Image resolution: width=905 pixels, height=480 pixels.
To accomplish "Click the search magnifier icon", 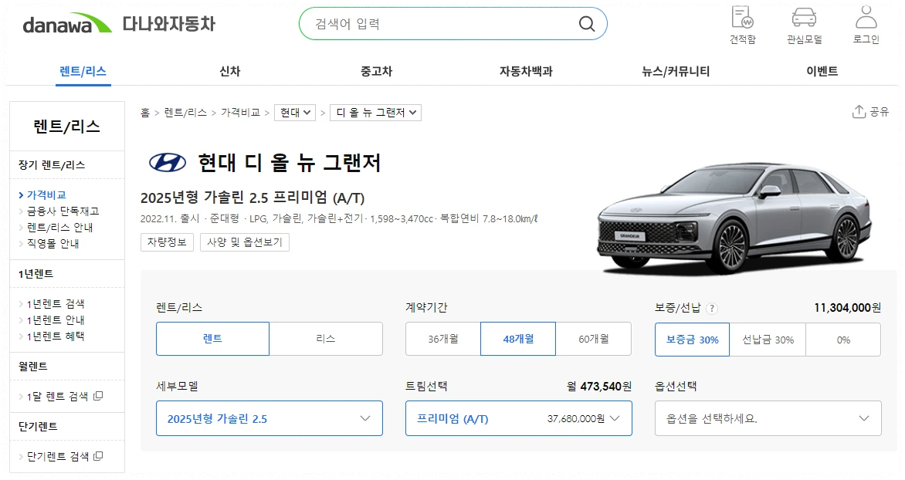I will point(586,23).
